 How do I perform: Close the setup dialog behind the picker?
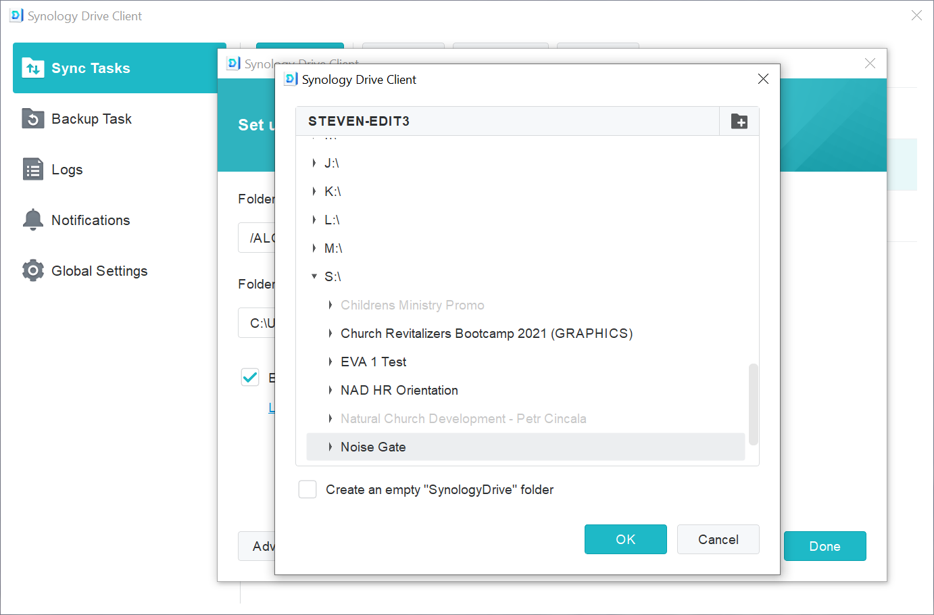(870, 63)
